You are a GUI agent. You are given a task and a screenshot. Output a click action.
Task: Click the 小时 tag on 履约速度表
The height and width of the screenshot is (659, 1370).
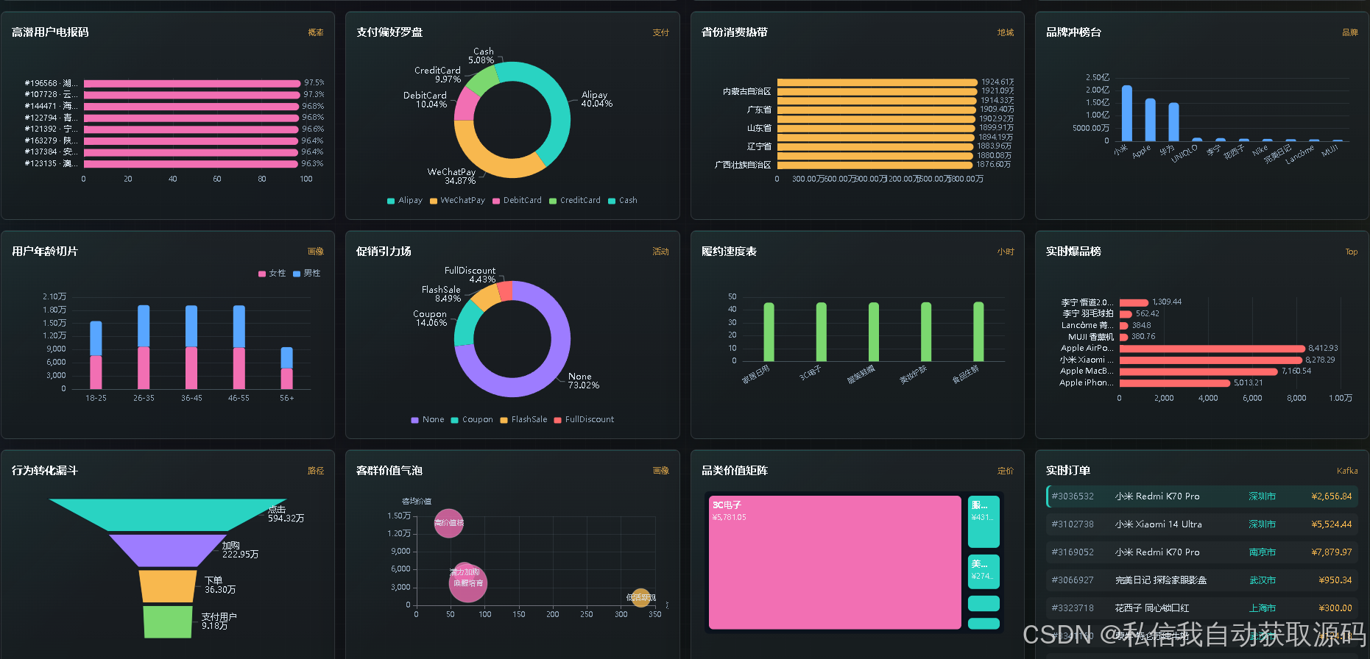[1006, 252]
